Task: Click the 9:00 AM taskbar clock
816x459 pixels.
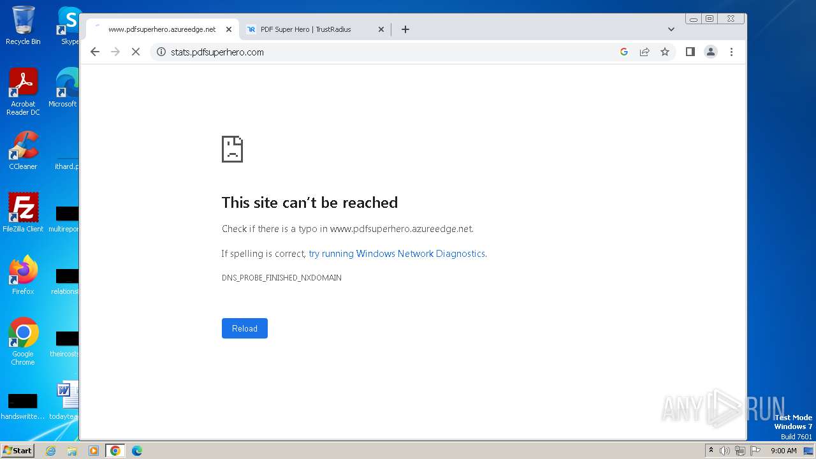Action: pos(783,451)
